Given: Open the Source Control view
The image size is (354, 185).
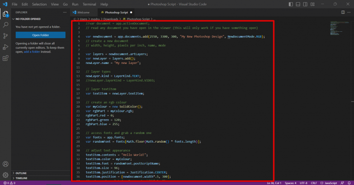Looking at the screenshot, I should [6, 36].
